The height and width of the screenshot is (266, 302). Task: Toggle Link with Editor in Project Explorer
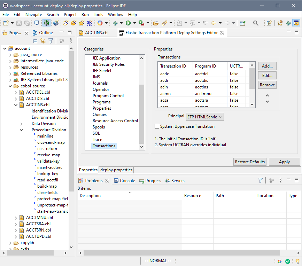[x=43, y=41]
